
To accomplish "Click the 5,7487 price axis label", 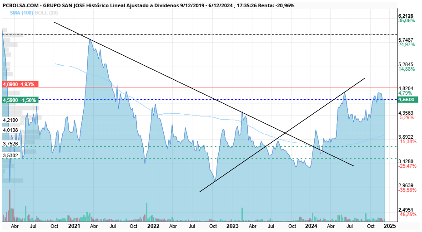I will pyautogui.click(x=406, y=40).
